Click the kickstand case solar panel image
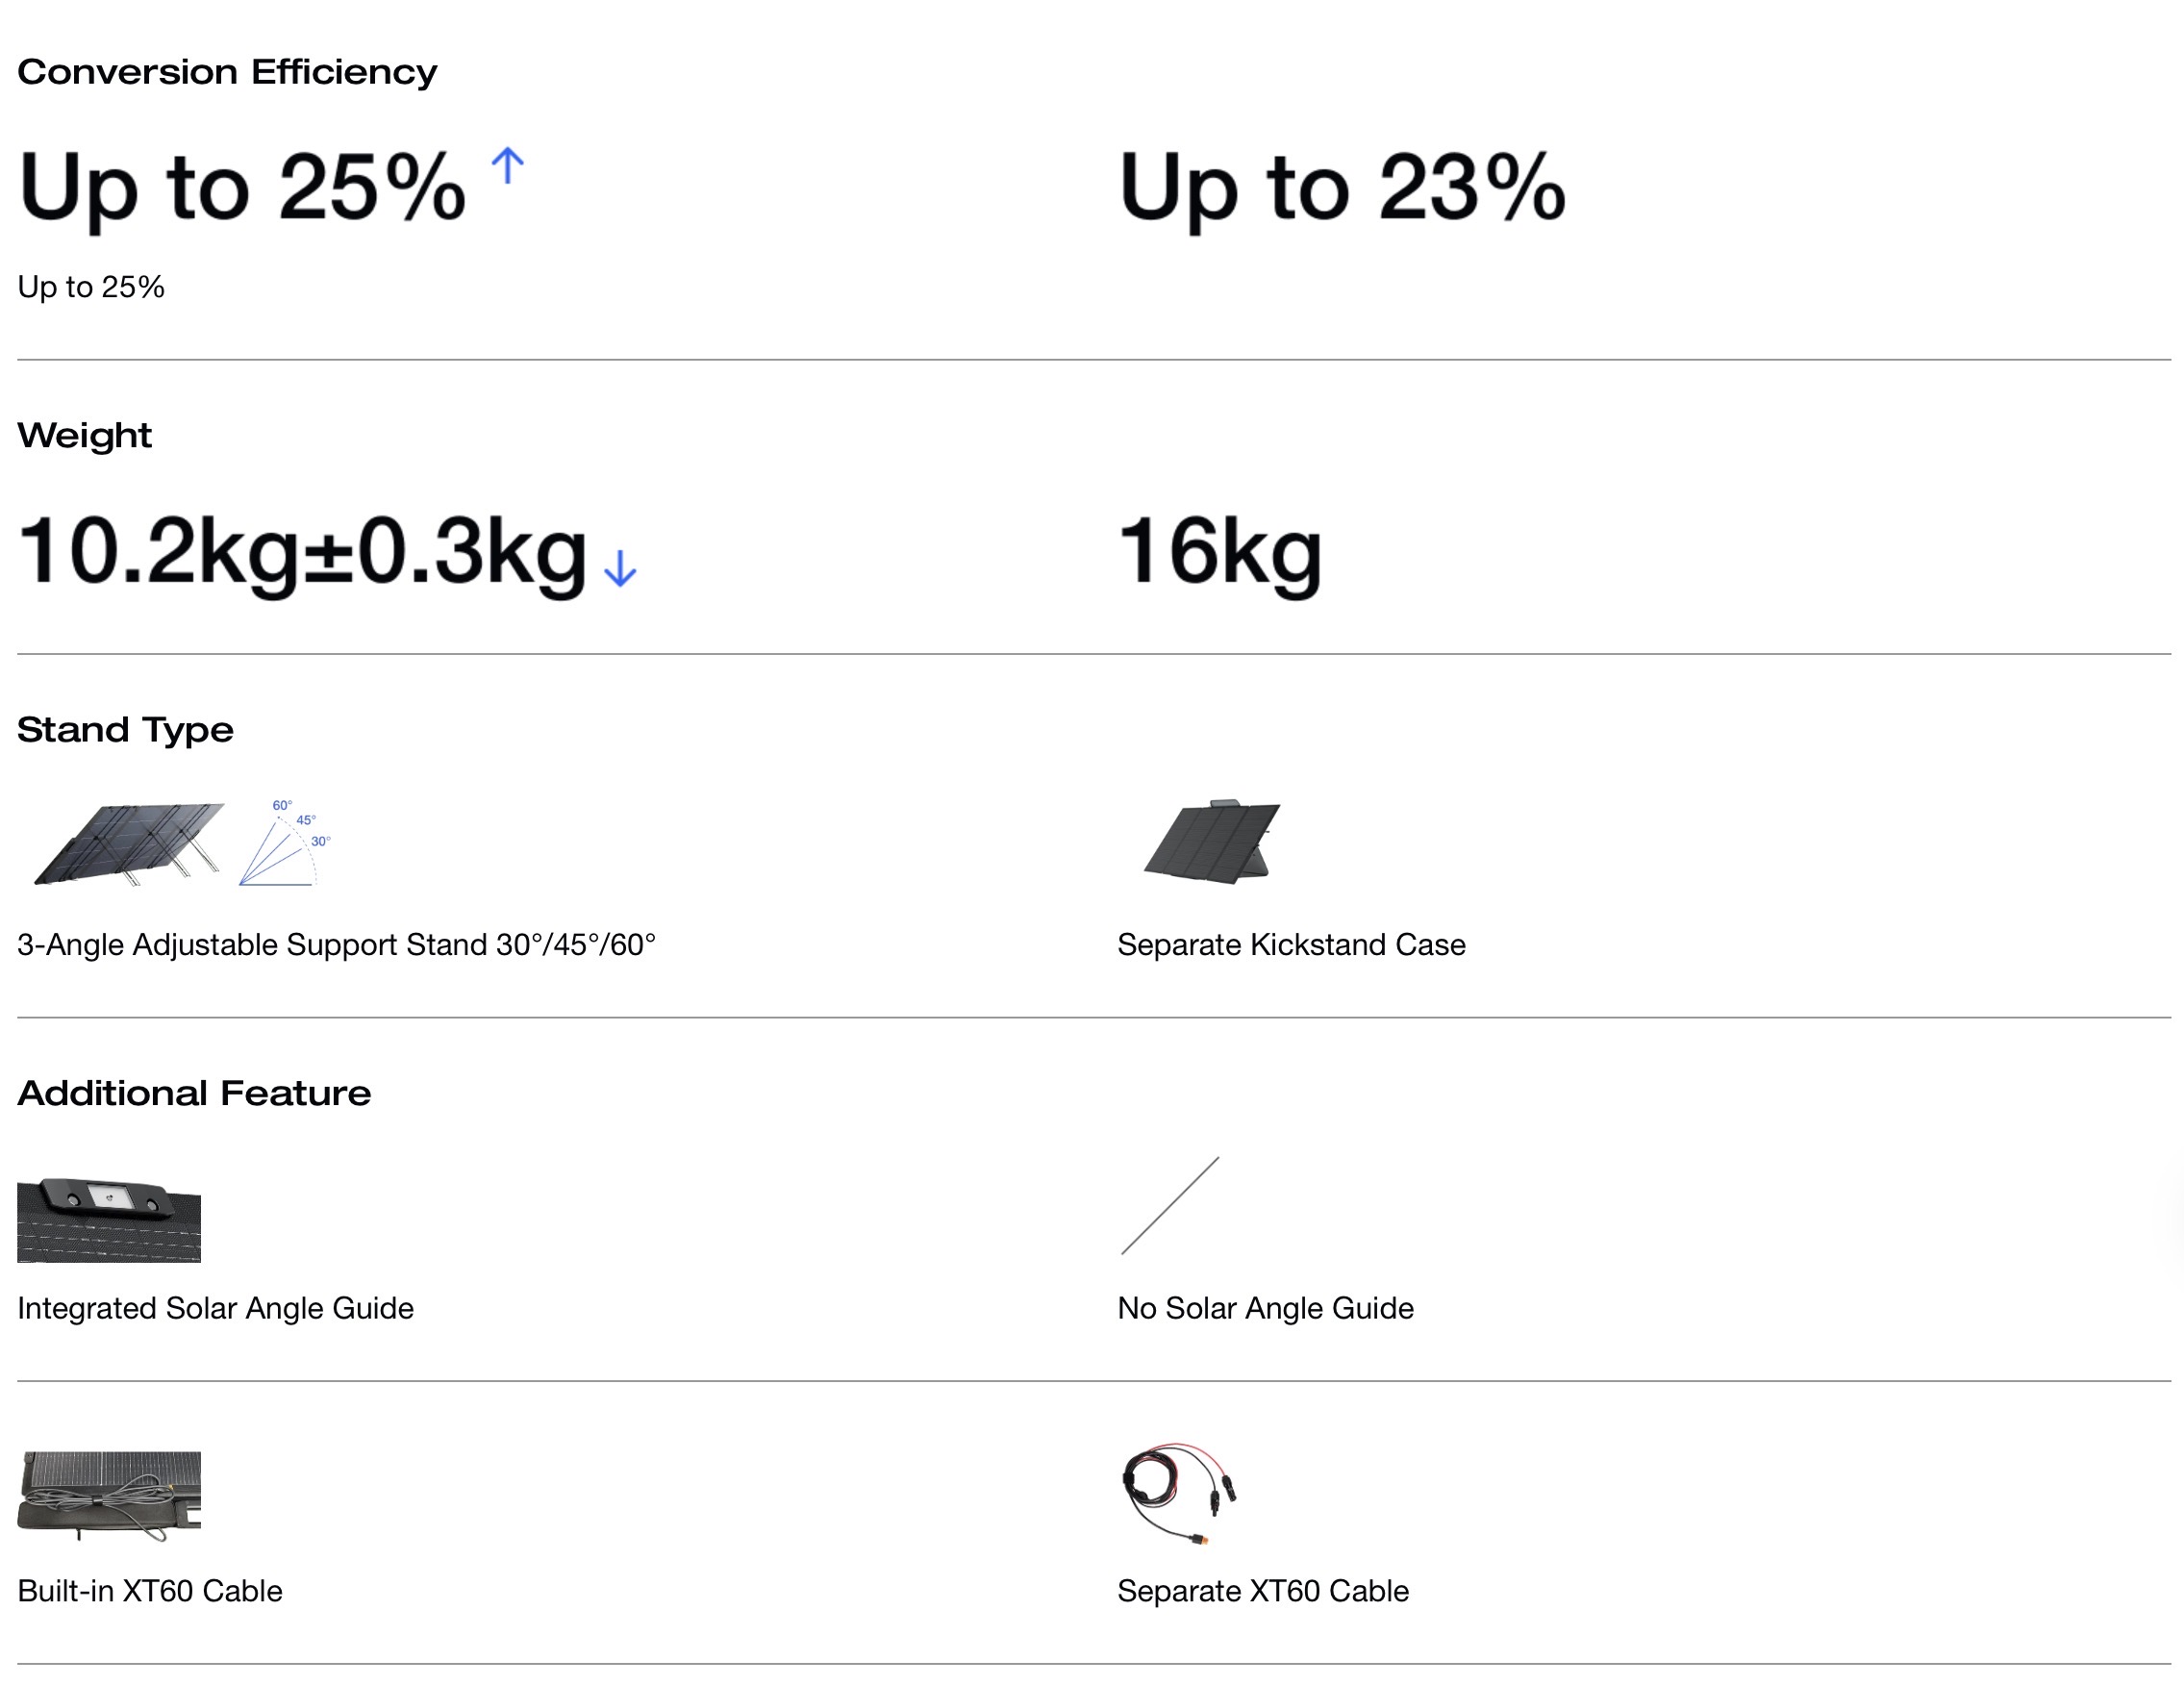The height and width of the screenshot is (1686, 2184). tap(1212, 841)
